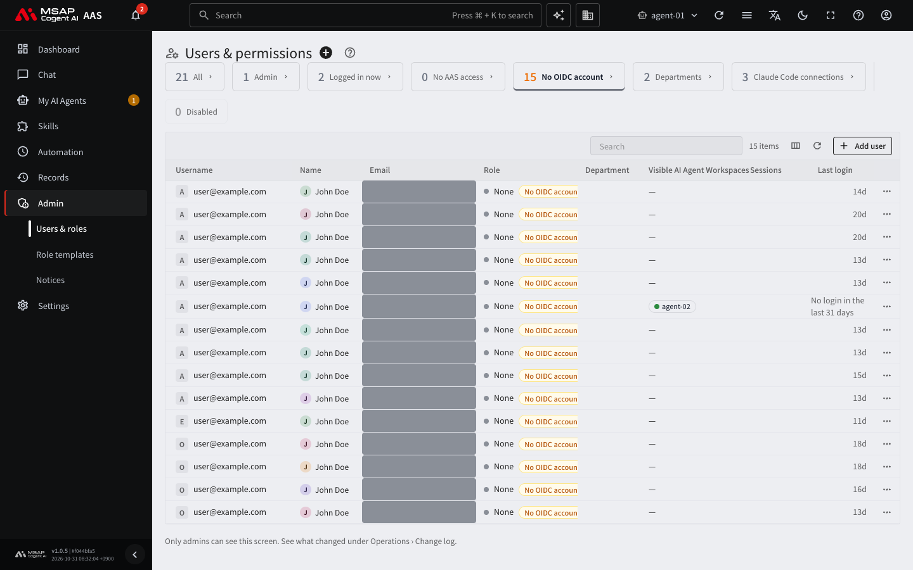Viewport: 913px width, 570px height.
Task: Open My AI Agents in the sidebar
Action: 76,101
